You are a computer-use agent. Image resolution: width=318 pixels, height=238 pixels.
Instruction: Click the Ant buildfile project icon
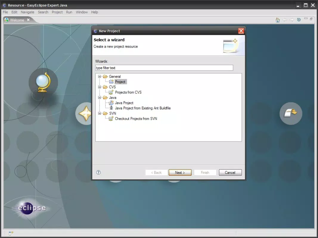111,108
